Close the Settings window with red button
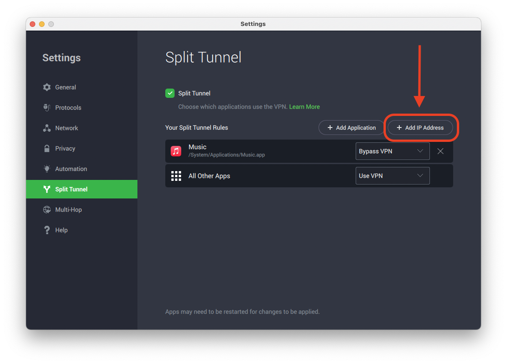 click(32, 24)
